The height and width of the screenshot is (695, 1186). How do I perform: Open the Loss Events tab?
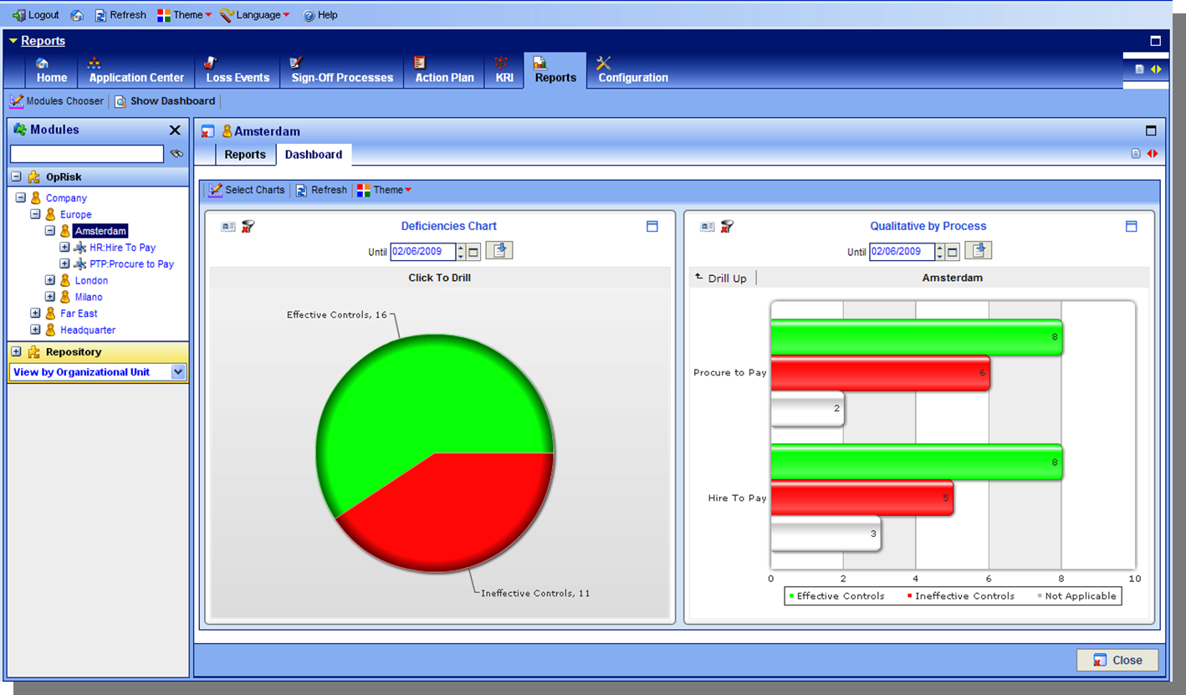coord(238,71)
